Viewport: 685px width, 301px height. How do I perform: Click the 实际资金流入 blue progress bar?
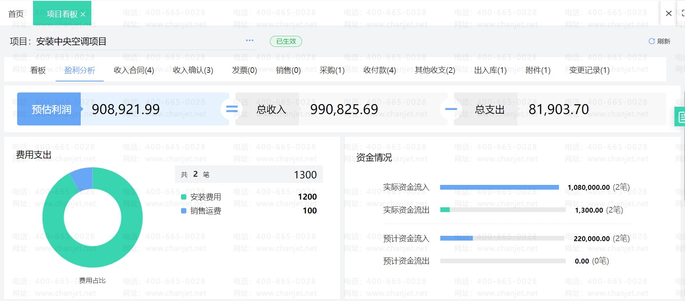pos(499,187)
